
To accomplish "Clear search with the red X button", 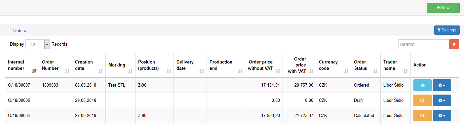I will click(454, 44).
